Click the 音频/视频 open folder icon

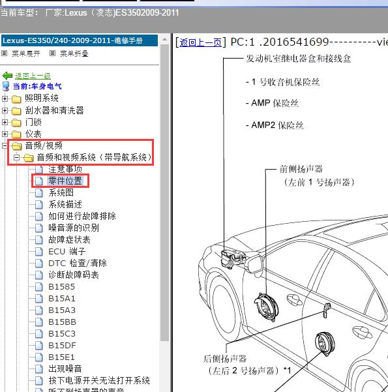point(16,145)
